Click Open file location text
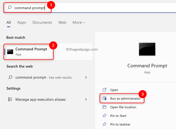 (123, 107)
